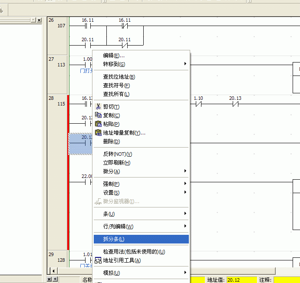Select the normally closed contact 20.13

click(x=235, y=104)
